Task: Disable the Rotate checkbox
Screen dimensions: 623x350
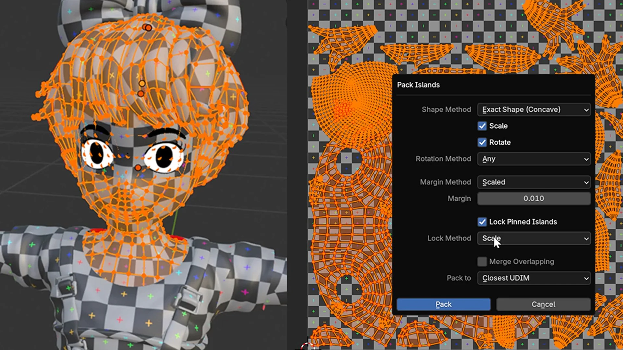Action: (482, 142)
